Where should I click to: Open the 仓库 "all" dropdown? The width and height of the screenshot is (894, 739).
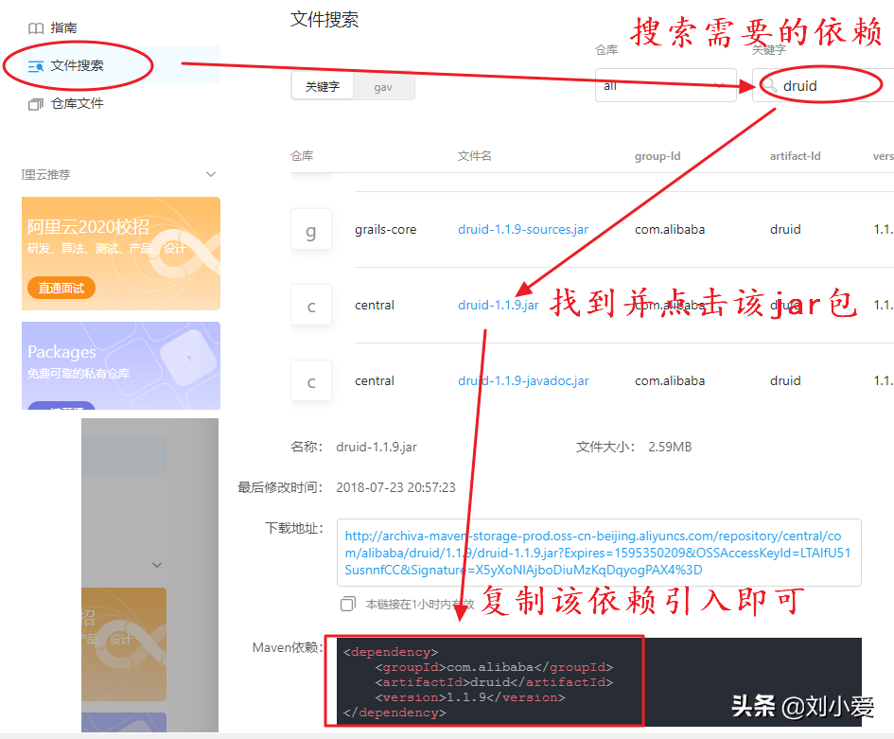point(665,85)
